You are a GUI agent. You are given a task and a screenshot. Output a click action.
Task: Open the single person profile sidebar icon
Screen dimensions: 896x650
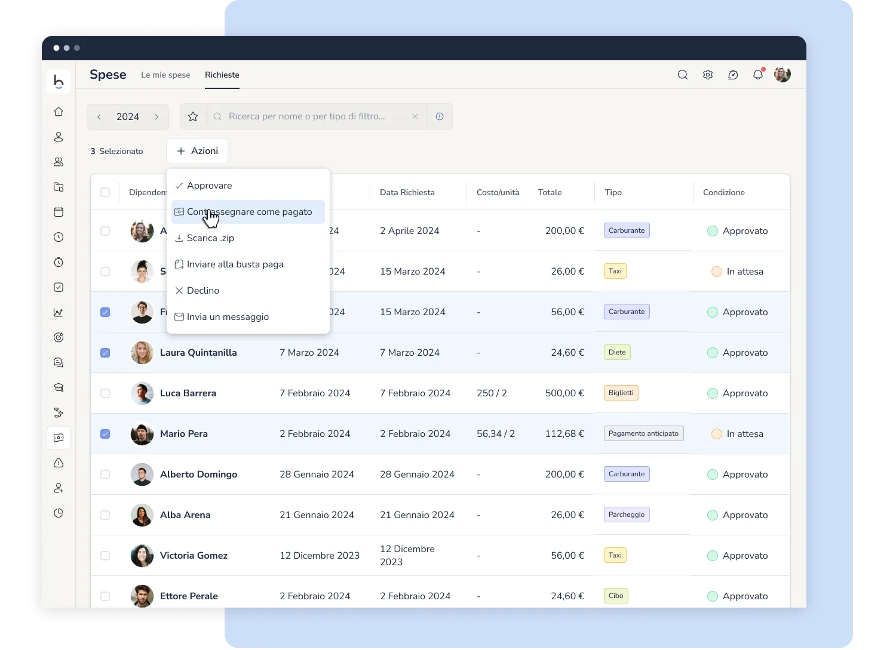coord(59,137)
